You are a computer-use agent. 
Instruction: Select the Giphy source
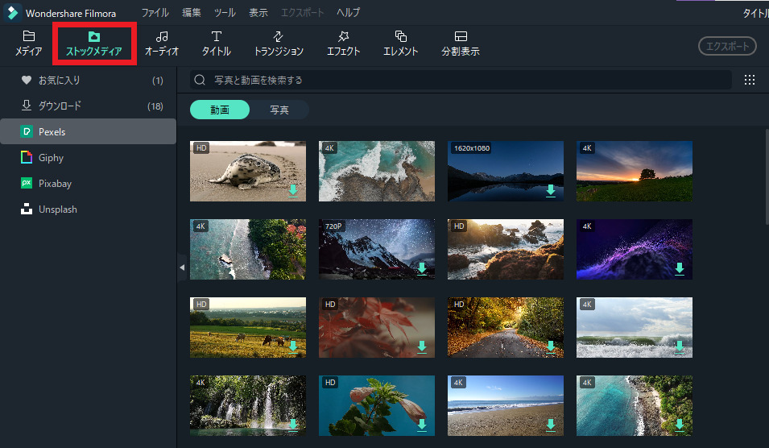click(x=88, y=157)
